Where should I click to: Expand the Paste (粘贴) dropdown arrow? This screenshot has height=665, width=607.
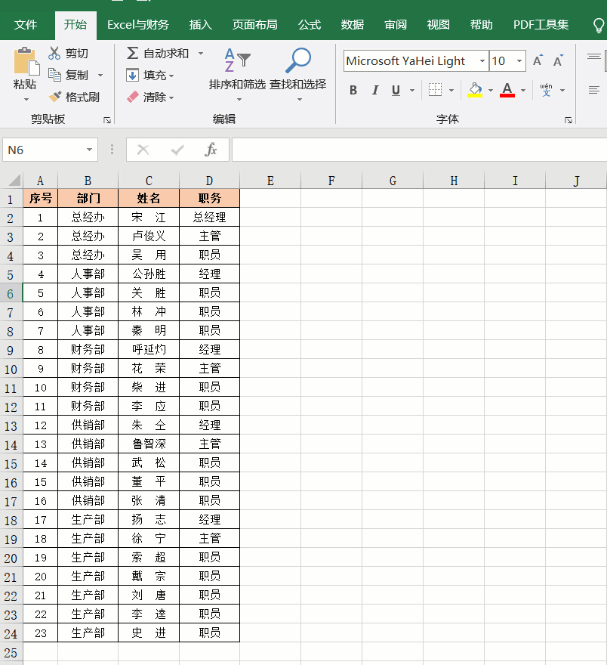(x=26, y=99)
